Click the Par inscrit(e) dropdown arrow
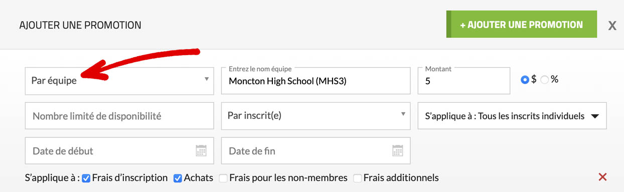Screen dimensions: 624x192 [x=403, y=114]
